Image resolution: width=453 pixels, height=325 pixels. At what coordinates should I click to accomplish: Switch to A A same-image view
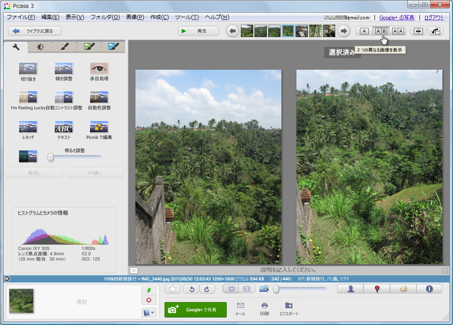(x=398, y=31)
